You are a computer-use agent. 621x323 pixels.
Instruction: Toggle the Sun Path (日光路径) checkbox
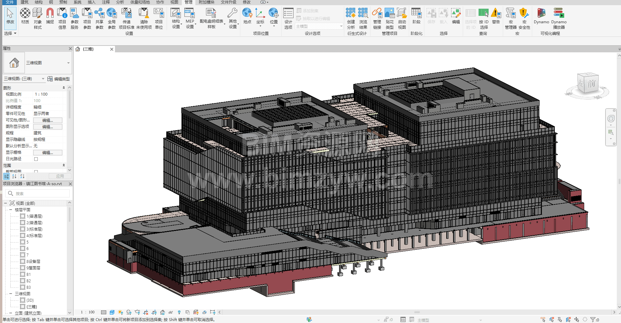pos(36,159)
